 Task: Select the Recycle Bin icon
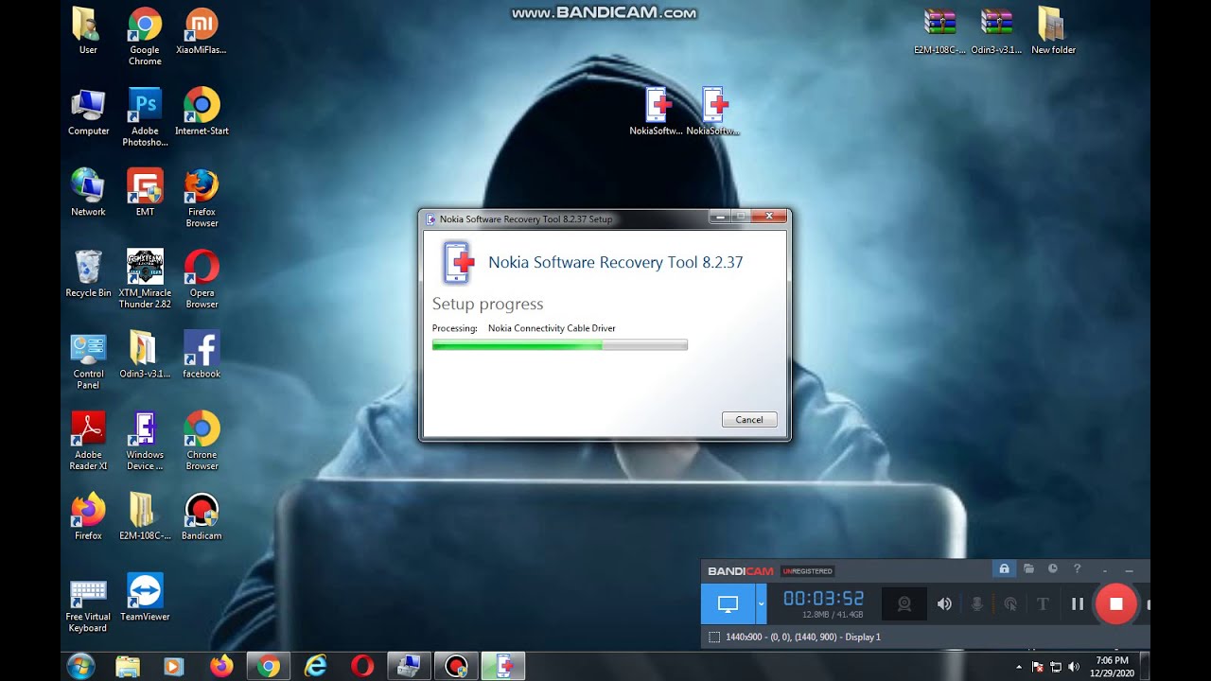pyautogui.click(x=88, y=274)
